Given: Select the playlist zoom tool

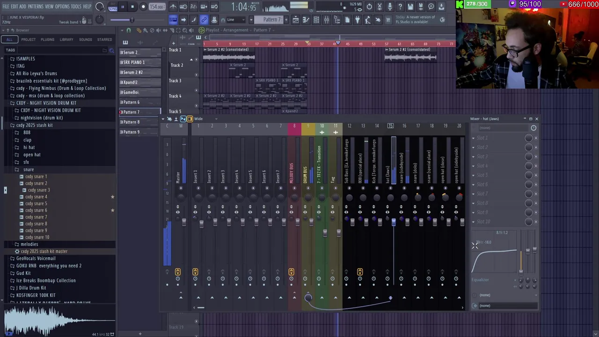Looking at the screenshot, I should [185, 30].
